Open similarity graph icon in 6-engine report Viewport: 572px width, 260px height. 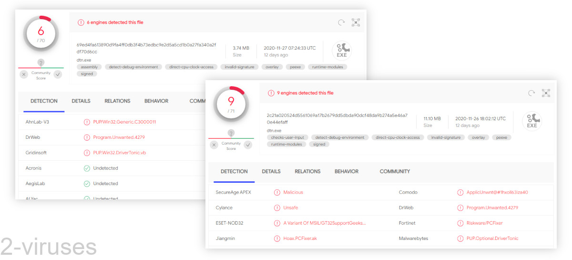(356, 22)
